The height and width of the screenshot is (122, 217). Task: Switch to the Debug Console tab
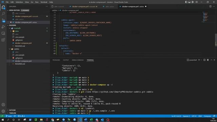(x=78, y=60)
